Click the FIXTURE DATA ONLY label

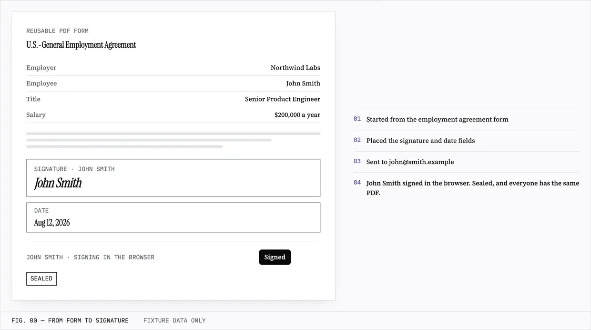coord(174,320)
